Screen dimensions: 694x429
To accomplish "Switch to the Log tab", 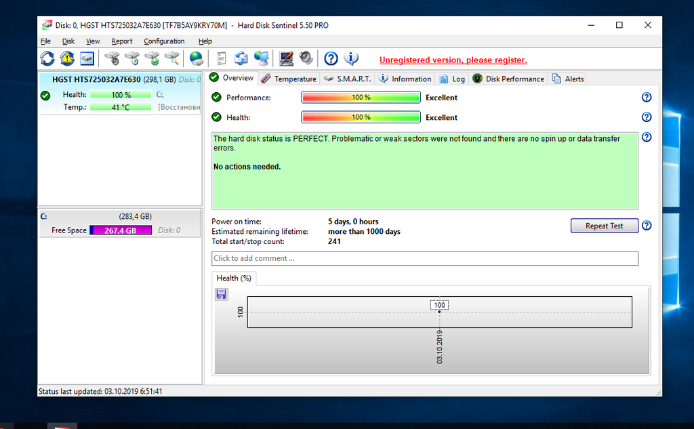I will tap(452, 79).
